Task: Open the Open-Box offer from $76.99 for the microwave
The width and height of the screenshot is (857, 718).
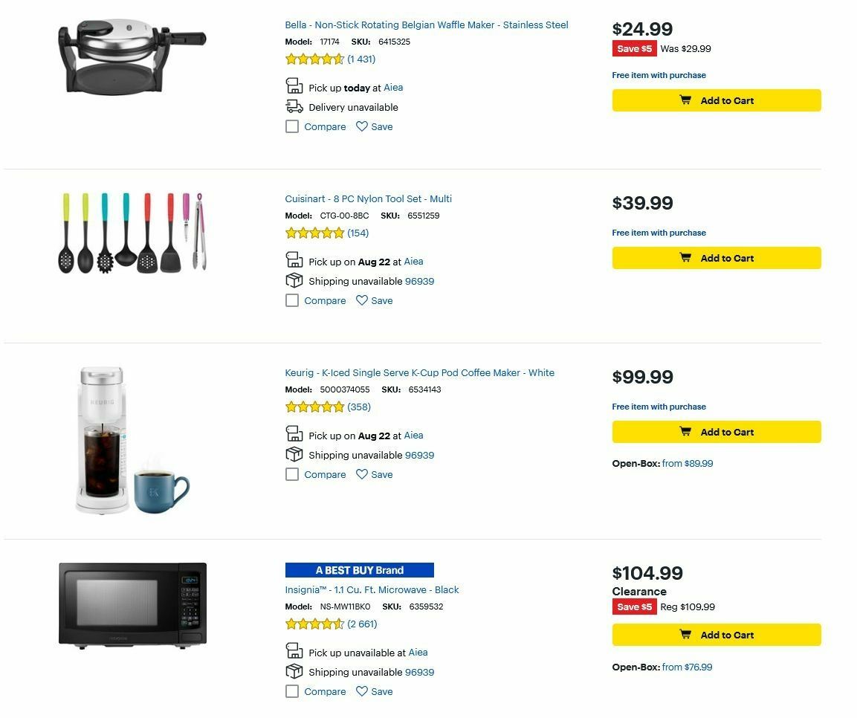Action: click(x=687, y=667)
